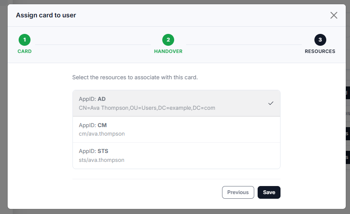Save the card assignment
Image resolution: width=350 pixels, height=214 pixels.
click(269, 192)
